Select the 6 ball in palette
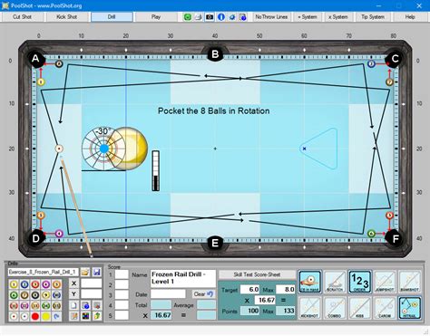This screenshot has height=336, width=430. pos(14,295)
